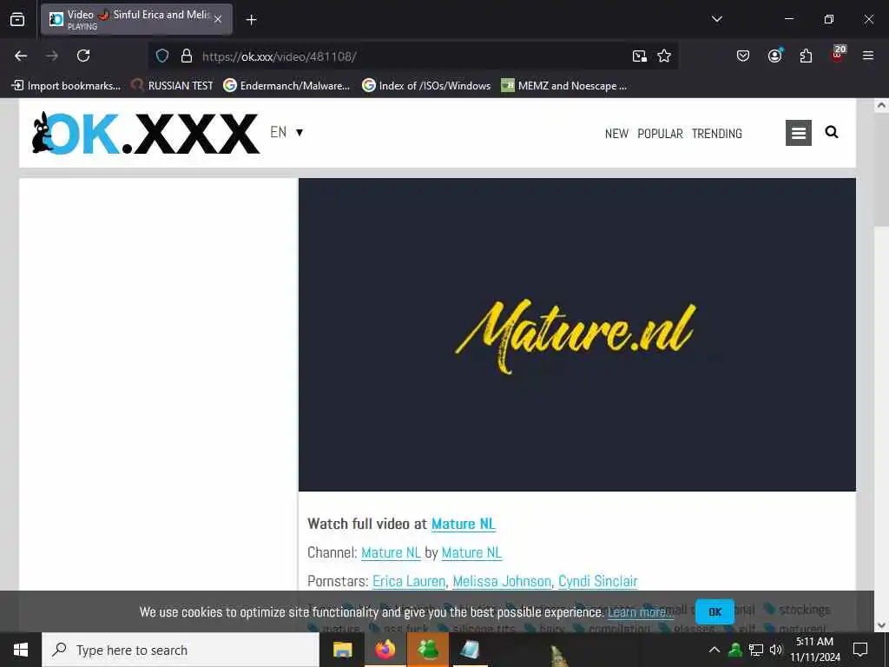This screenshot has height=667, width=889.
Task: Toggle picture-in-picture icon in address bar
Action: pos(640,56)
